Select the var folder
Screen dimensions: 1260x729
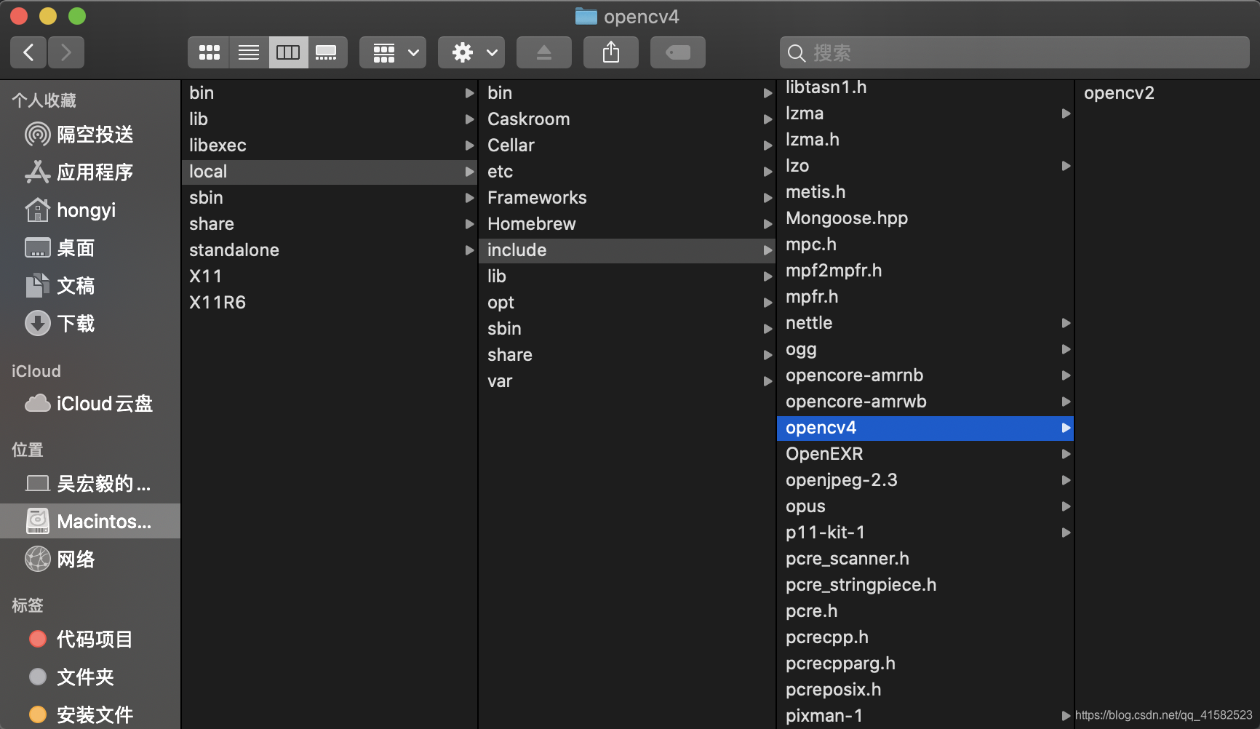click(627, 381)
